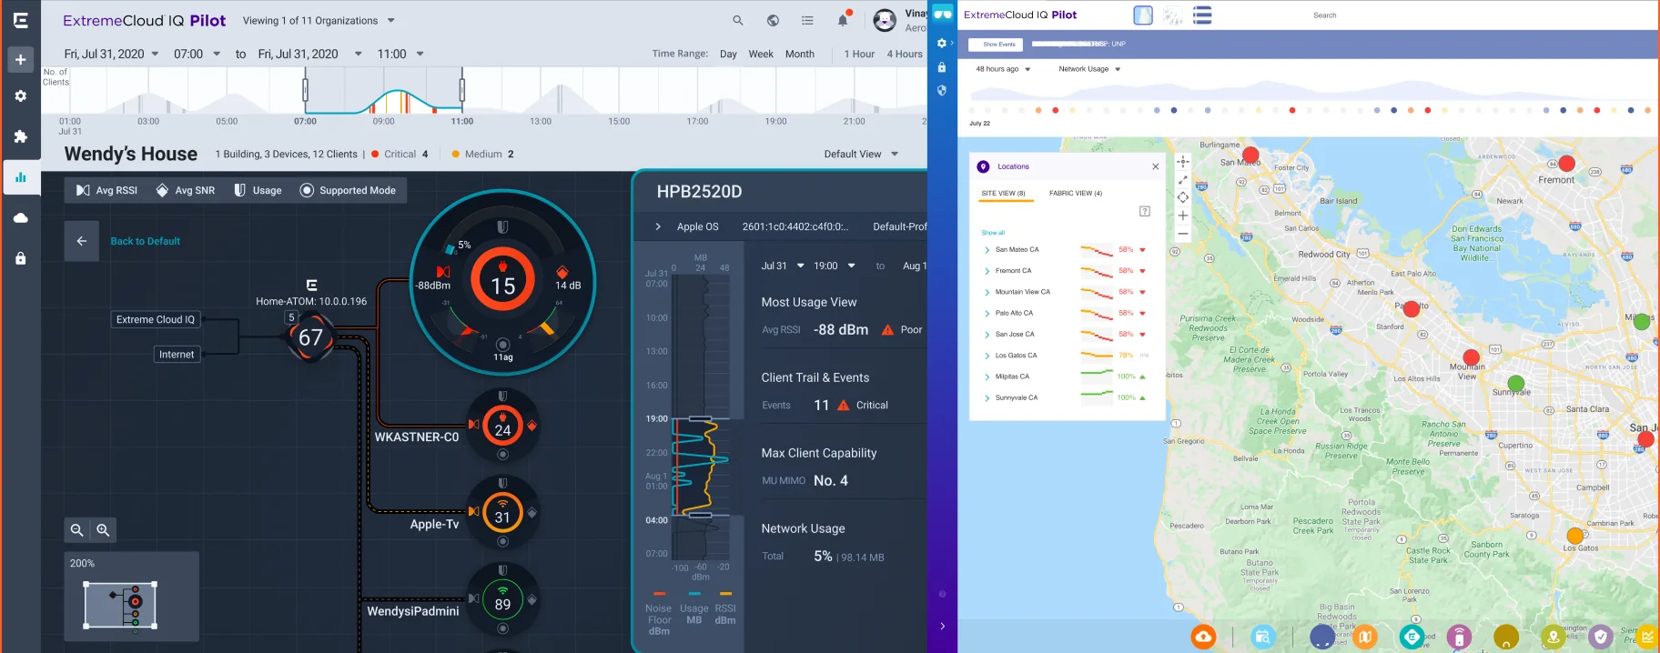This screenshot has height=653, width=1660.
Task: Click the Internet node
Action: pos(177,355)
